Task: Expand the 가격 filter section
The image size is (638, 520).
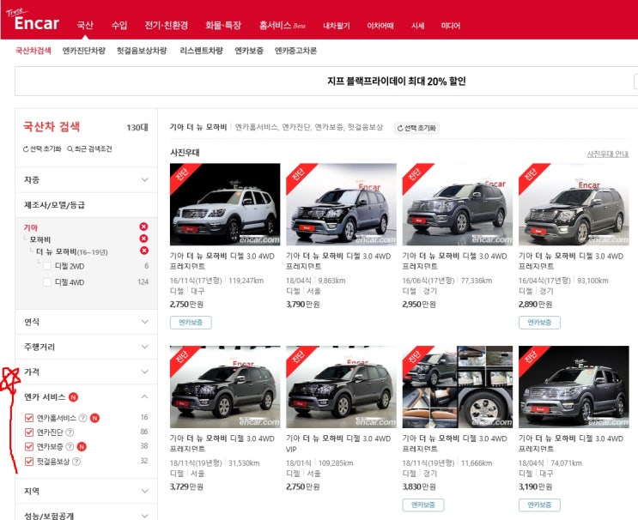Action: 86,372
